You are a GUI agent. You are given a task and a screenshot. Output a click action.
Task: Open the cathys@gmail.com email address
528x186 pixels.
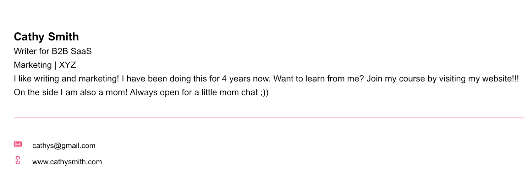[x=64, y=146]
